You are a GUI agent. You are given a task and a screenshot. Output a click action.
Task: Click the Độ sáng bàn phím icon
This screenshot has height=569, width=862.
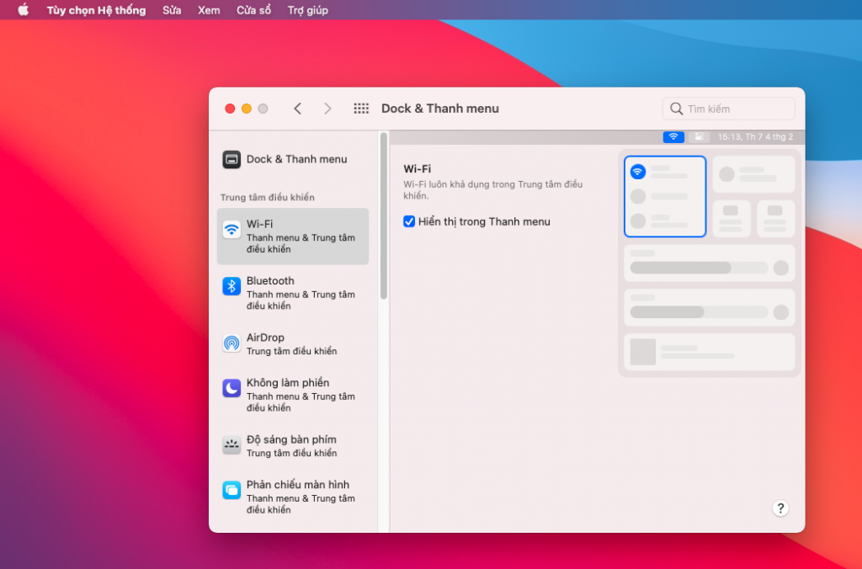click(x=231, y=444)
